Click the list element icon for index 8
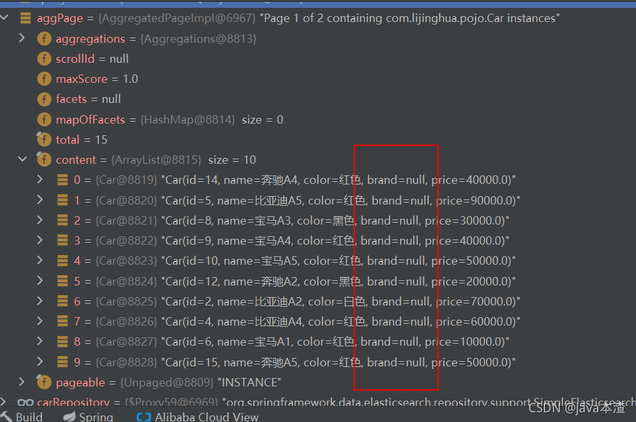Image resolution: width=636 pixels, height=422 pixels. pos(62,342)
